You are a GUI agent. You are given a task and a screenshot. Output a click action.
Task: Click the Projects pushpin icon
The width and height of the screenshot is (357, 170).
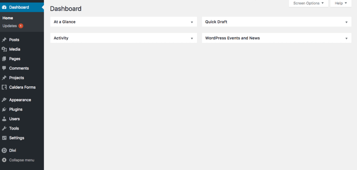tap(4, 78)
